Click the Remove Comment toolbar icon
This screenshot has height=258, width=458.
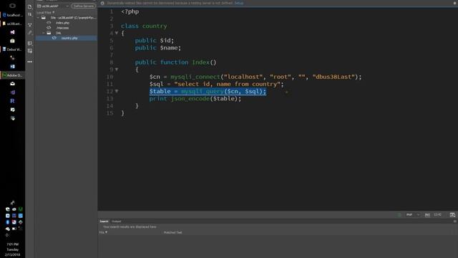point(30,51)
